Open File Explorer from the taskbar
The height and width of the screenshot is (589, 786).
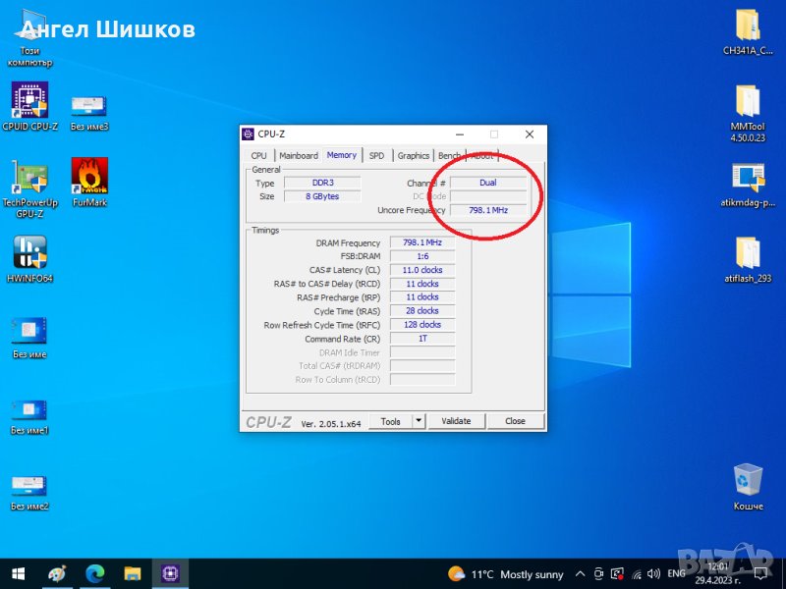coord(133,573)
